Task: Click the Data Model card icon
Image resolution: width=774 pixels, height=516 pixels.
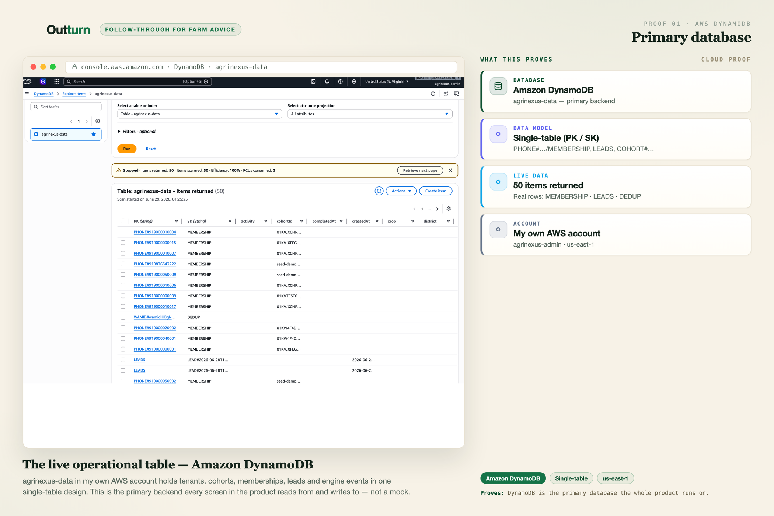Action: point(498,134)
